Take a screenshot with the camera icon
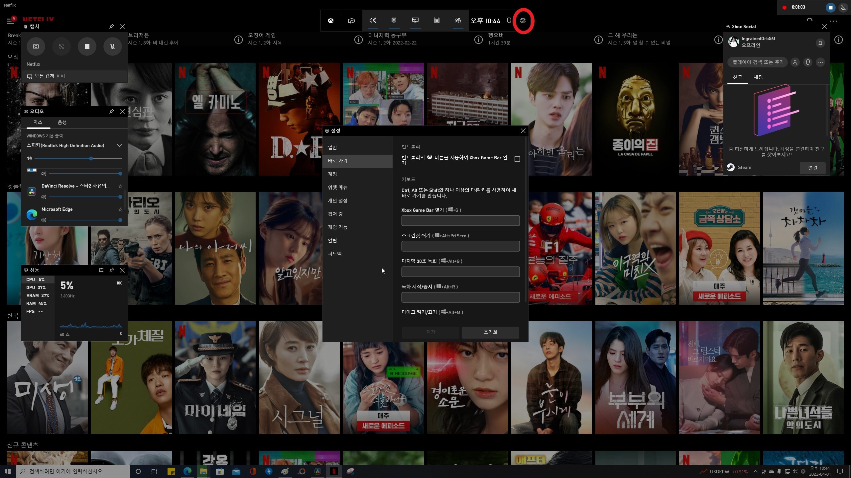851x478 pixels. tap(36, 46)
